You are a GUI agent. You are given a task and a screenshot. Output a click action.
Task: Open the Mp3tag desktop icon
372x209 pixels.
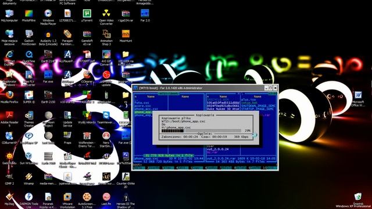[9, 199]
